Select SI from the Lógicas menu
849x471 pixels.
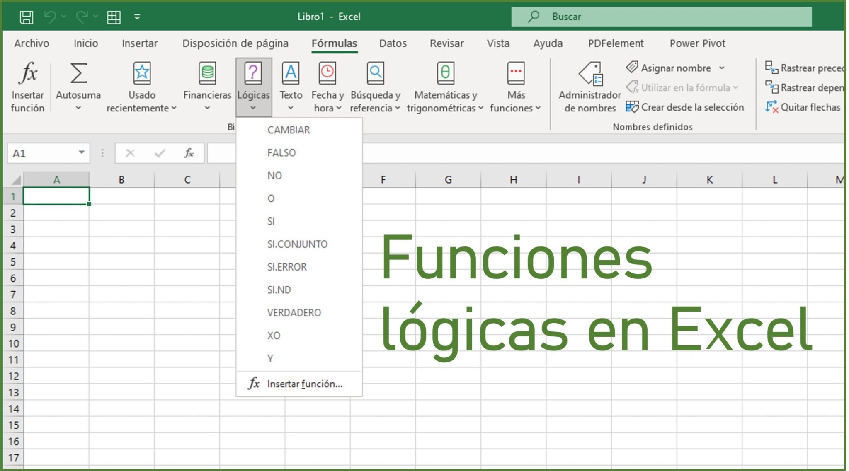(272, 221)
